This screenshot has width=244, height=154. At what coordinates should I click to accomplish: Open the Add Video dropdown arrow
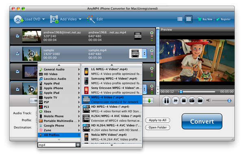[x=80, y=19]
